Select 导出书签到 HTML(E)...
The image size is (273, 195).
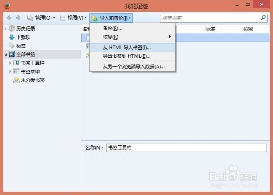132,56
